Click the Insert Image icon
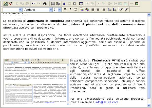Screen dimensions: 152x108 [x=137, y=4]
